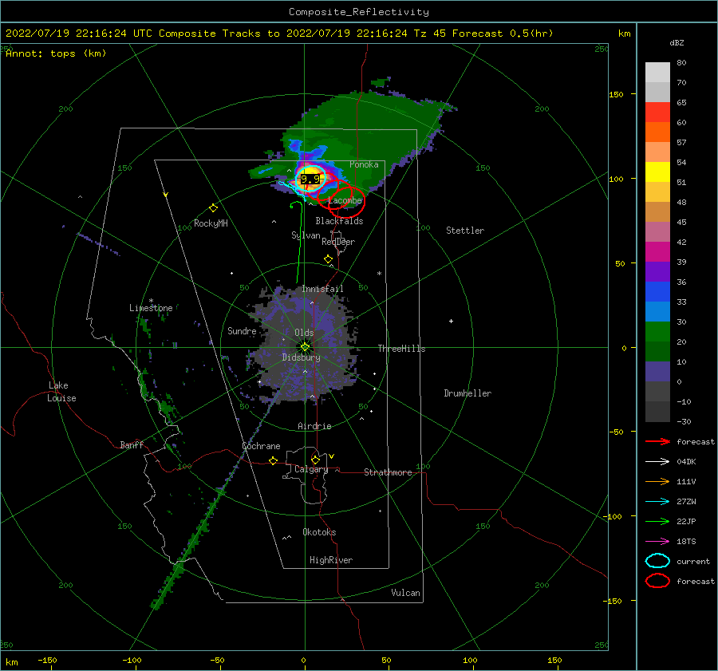Screen dimensions: 718x671
Task: Click the Airdrie city label
Action: coord(314,426)
